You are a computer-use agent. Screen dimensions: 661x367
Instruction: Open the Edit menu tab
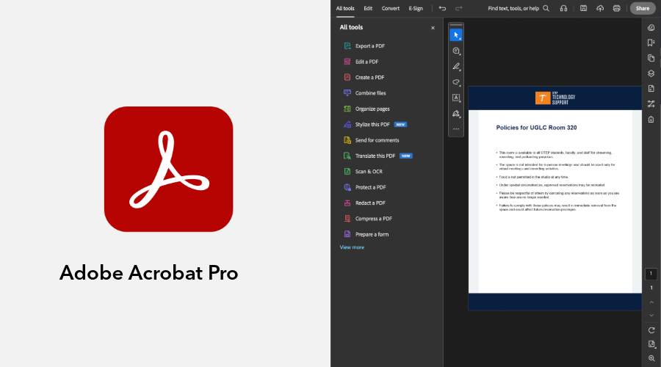pos(368,8)
